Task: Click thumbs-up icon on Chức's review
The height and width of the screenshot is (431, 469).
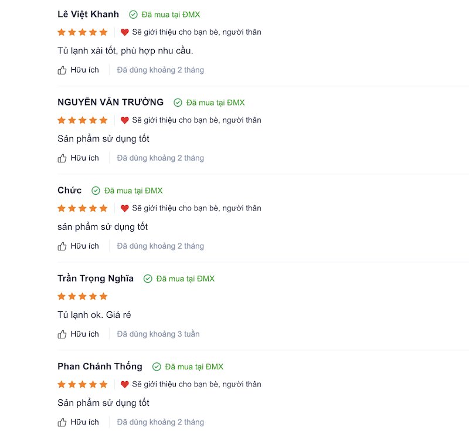Action: click(62, 246)
